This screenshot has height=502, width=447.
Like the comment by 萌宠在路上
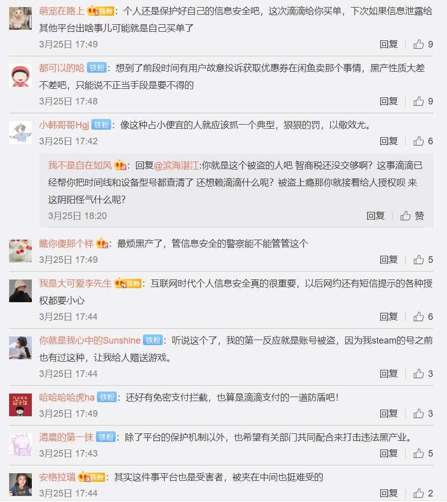tap(423, 44)
